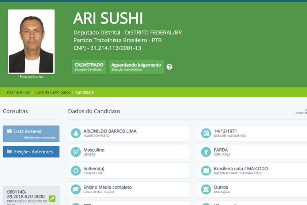This screenshot has width=307, height=205.
Task: Click the Consultas sidebar heading
Action: point(15,111)
